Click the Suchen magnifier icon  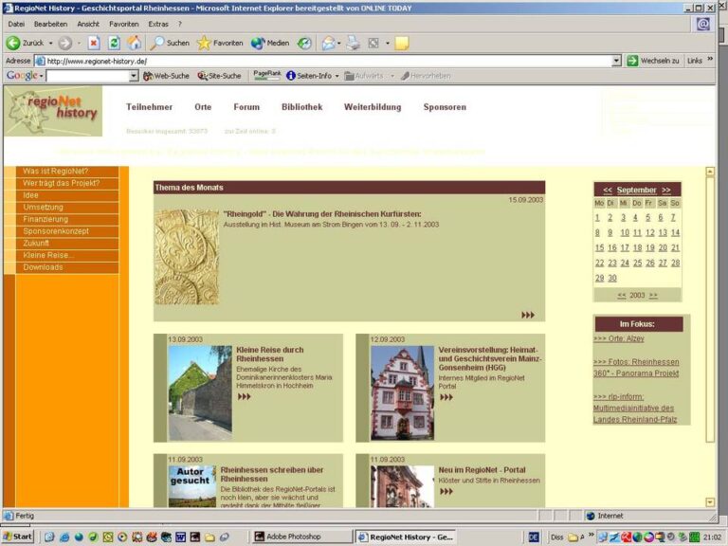157,44
